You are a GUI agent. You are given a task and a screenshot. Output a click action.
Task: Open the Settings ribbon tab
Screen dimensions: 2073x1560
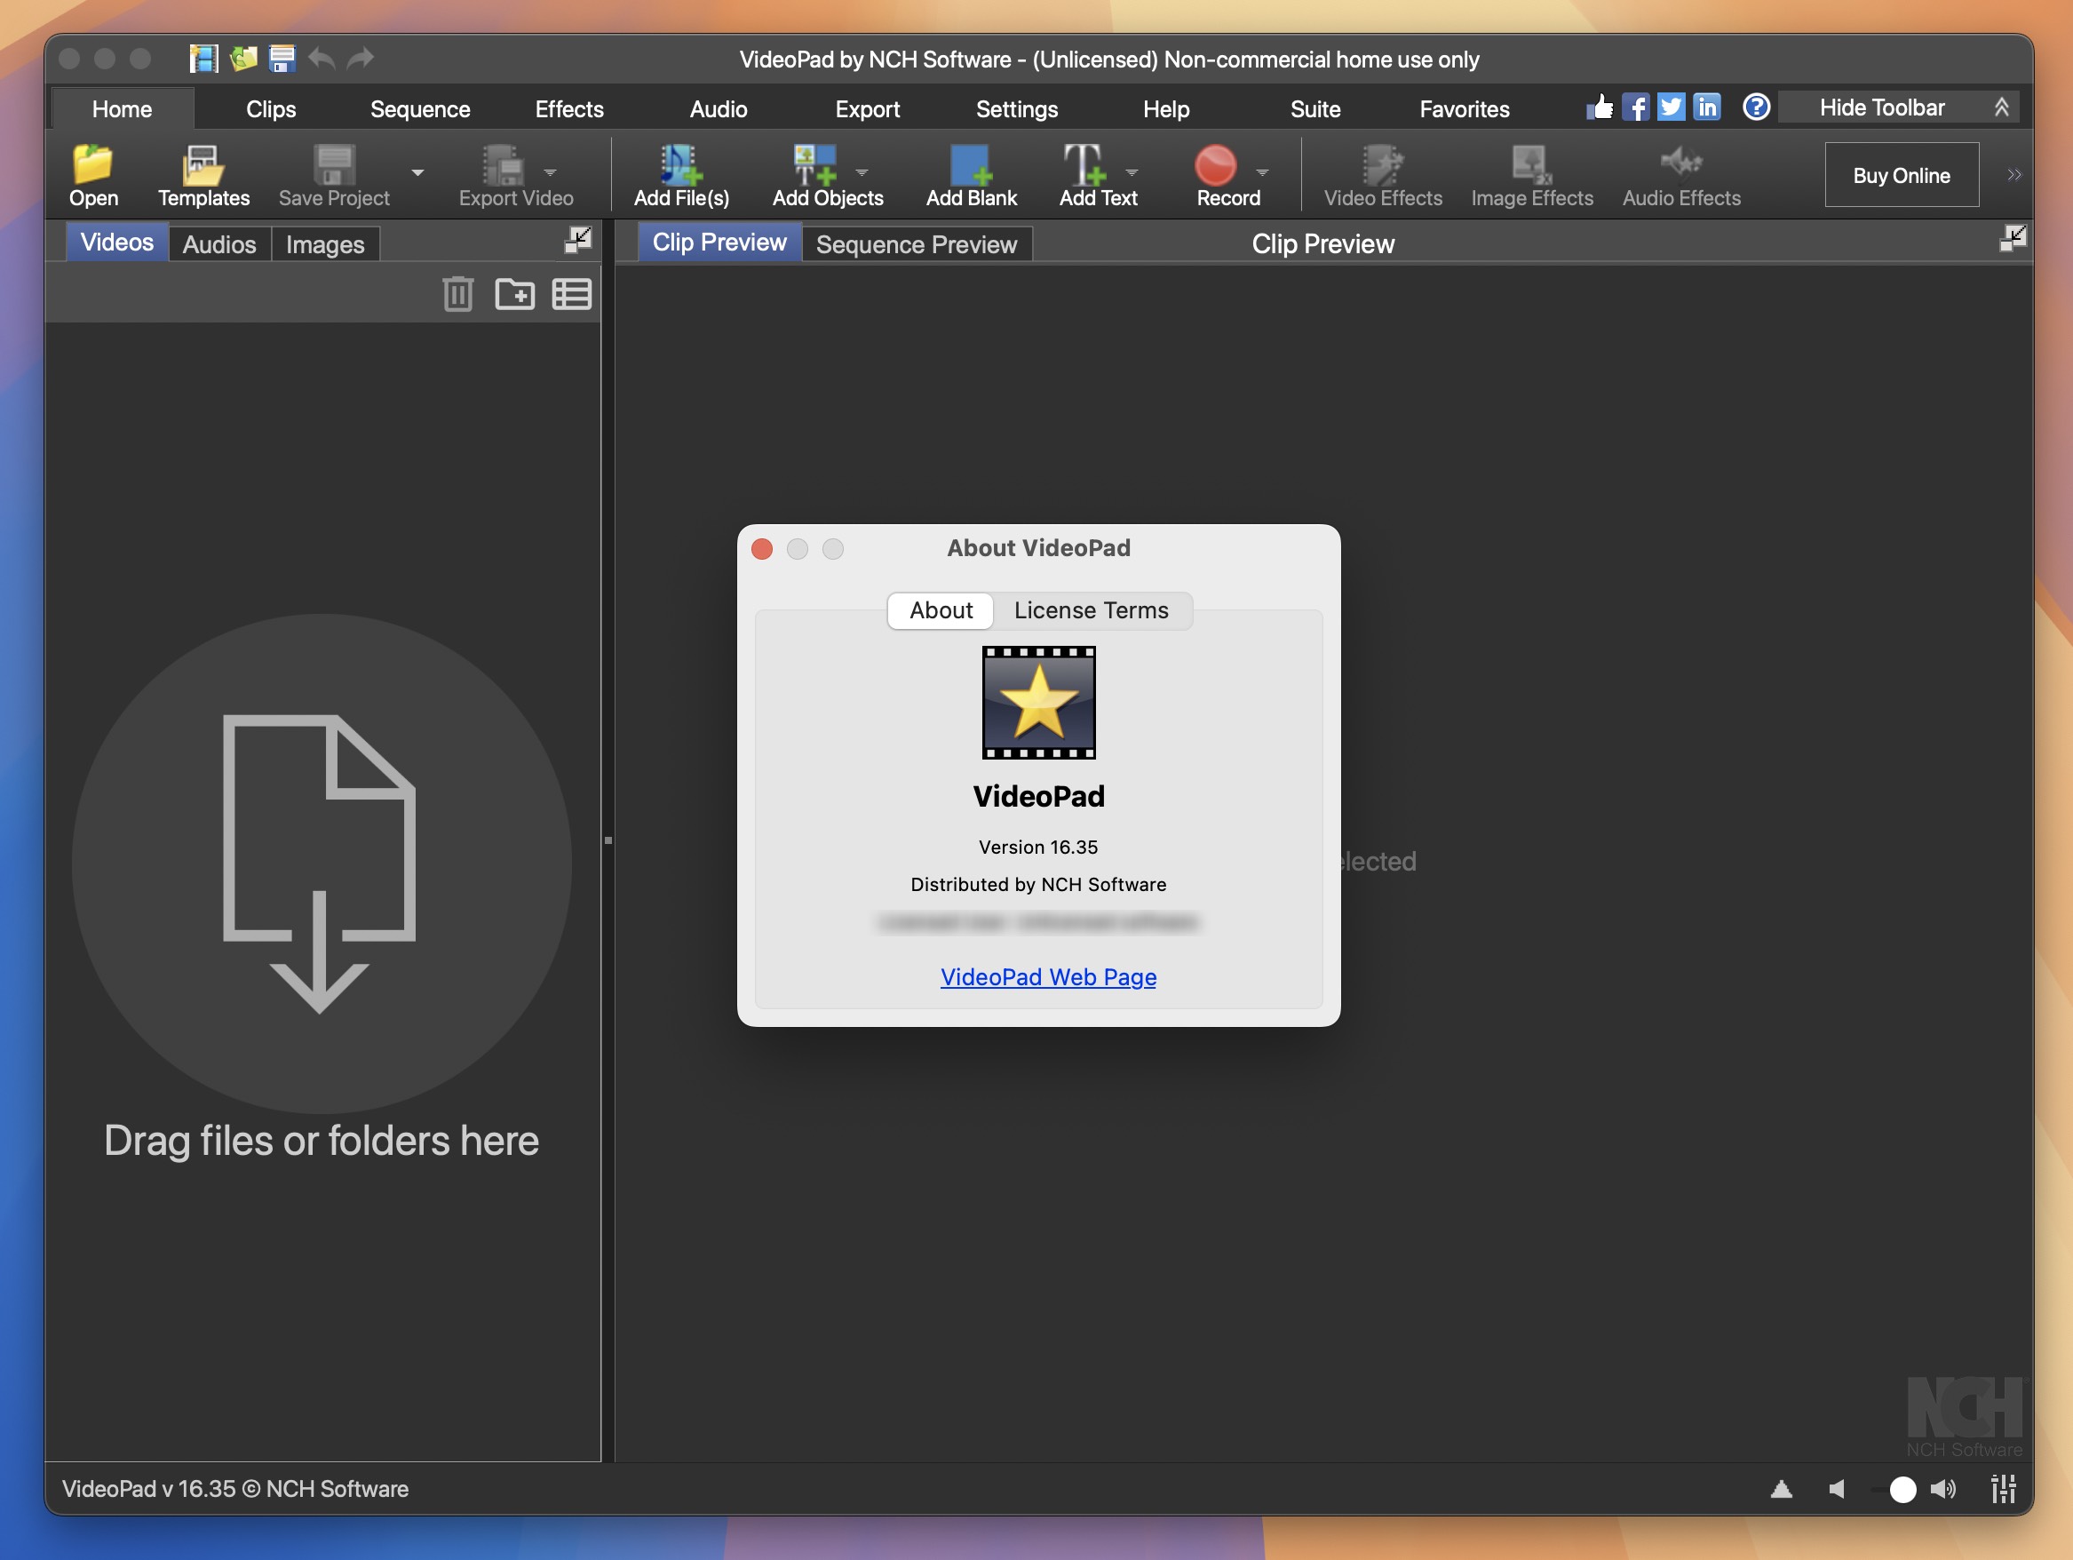(x=1017, y=108)
